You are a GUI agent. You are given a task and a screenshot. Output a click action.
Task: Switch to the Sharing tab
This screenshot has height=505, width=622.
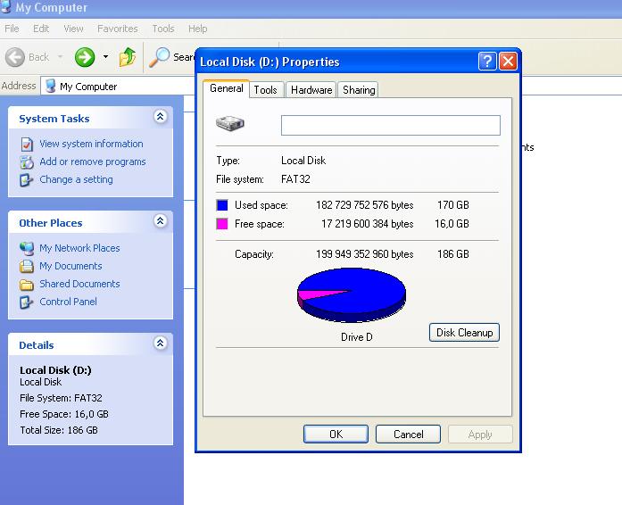coord(359,90)
